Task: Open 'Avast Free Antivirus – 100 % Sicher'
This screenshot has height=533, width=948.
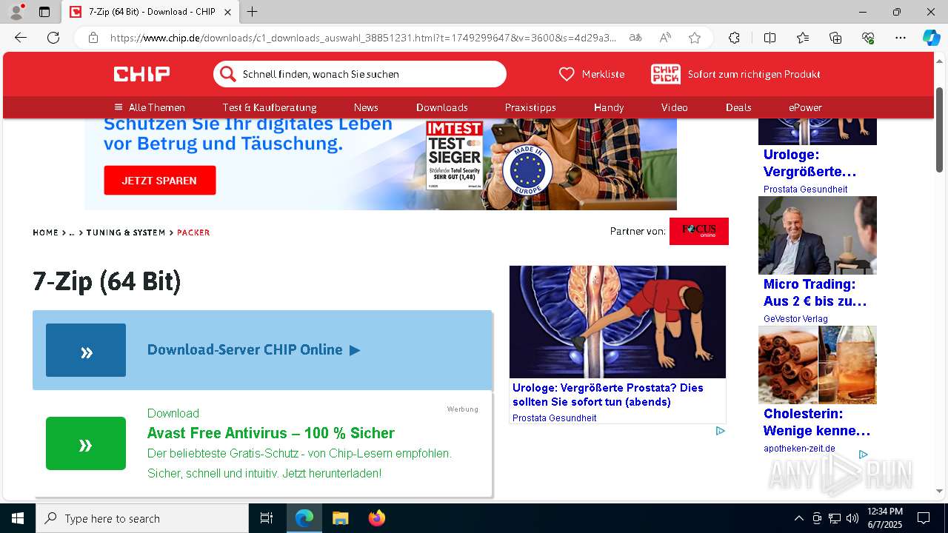Action: (271, 433)
